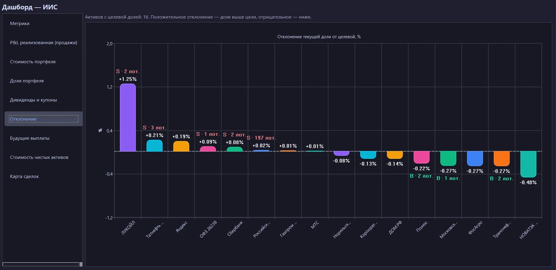Viewport: 556px width, 270px height.
Task: Go to P&L реализованная (продажи)
Action: tap(43, 43)
